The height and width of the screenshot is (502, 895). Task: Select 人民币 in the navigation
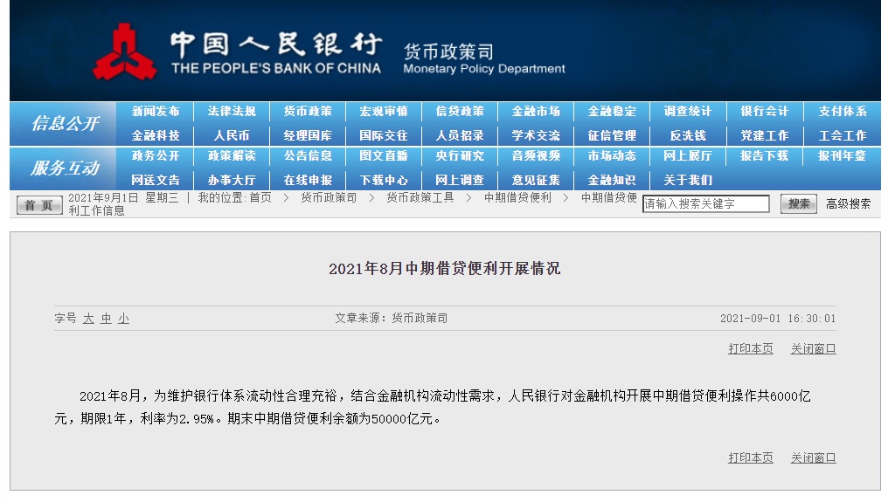[232, 136]
